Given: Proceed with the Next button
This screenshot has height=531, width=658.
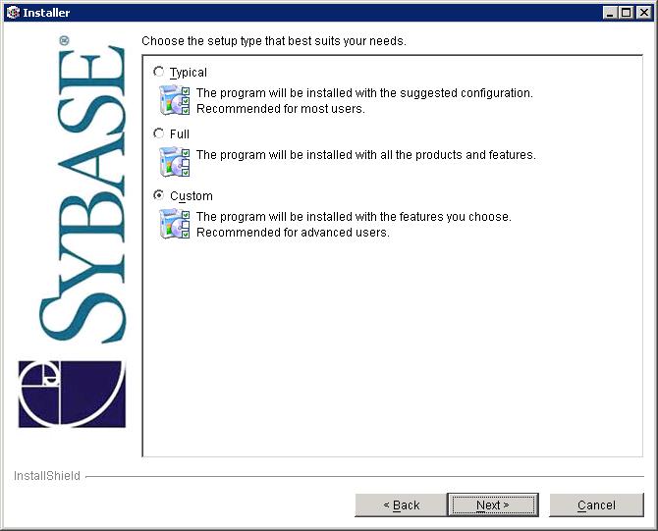Looking at the screenshot, I should [493, 505].
